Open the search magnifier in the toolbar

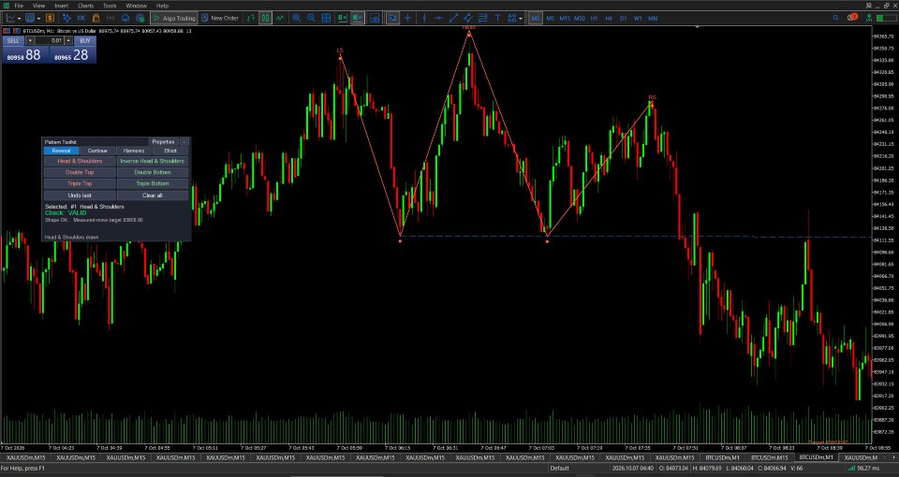click(x=836, y=19)
